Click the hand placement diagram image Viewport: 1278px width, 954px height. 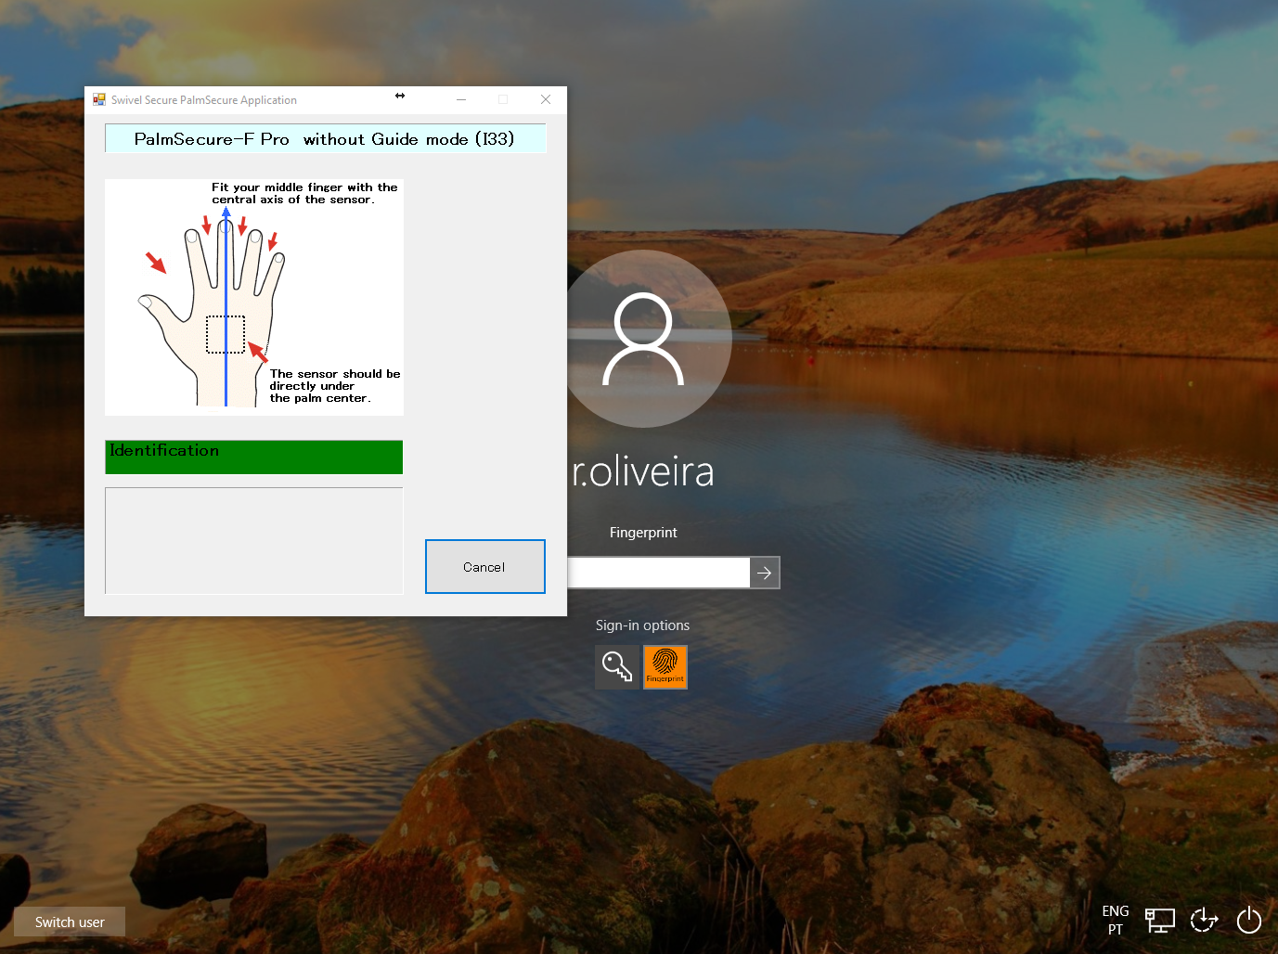click(253, 297)
